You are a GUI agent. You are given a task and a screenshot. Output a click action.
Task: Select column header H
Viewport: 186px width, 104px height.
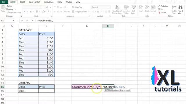[x=108, y=26]
